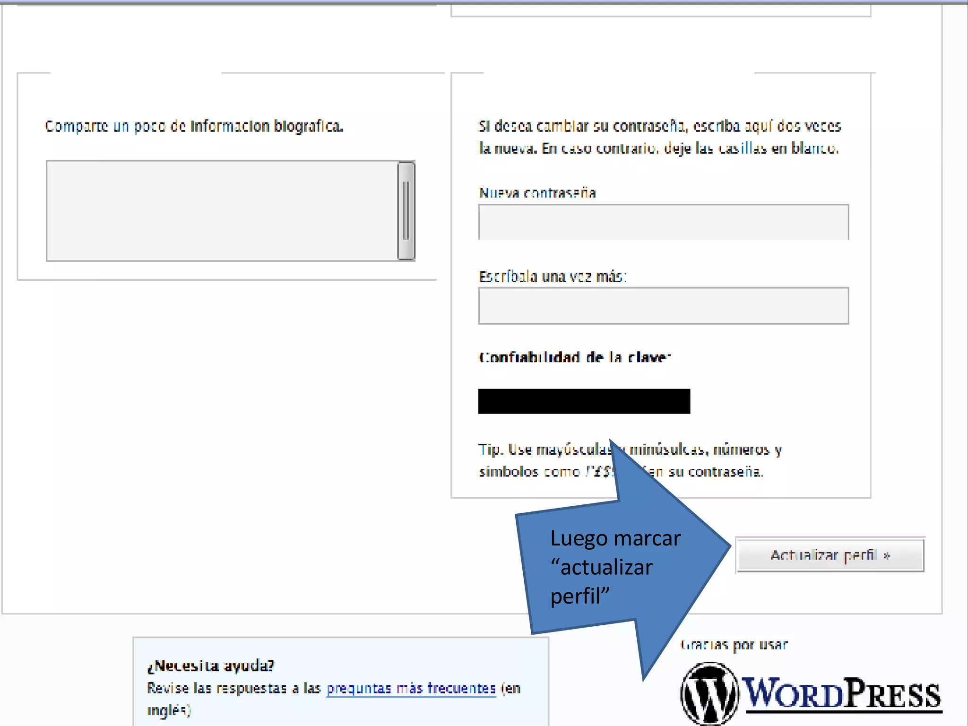This screenshot has height=726, width=968.
Task: Click the biography textarea scrollbar thumb
Action: pyautogui.click(x=406, y=211)
